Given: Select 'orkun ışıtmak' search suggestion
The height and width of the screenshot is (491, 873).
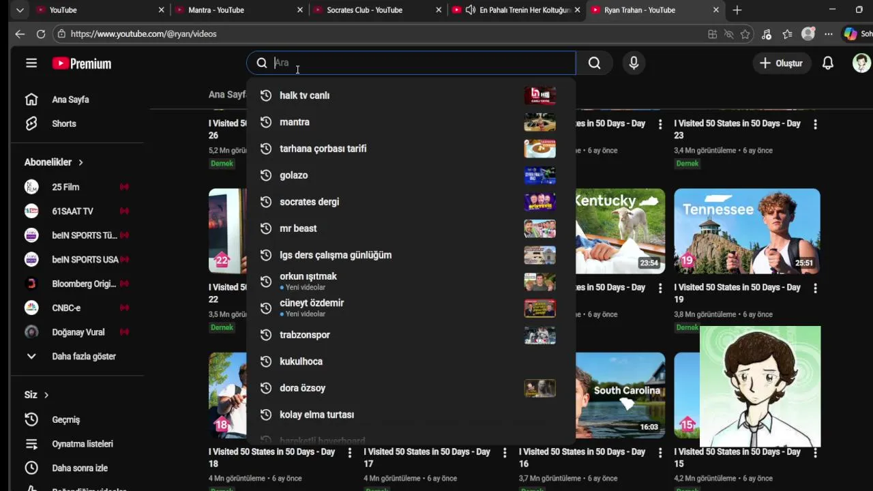Looking at the screenshot, I should (411, 282).
